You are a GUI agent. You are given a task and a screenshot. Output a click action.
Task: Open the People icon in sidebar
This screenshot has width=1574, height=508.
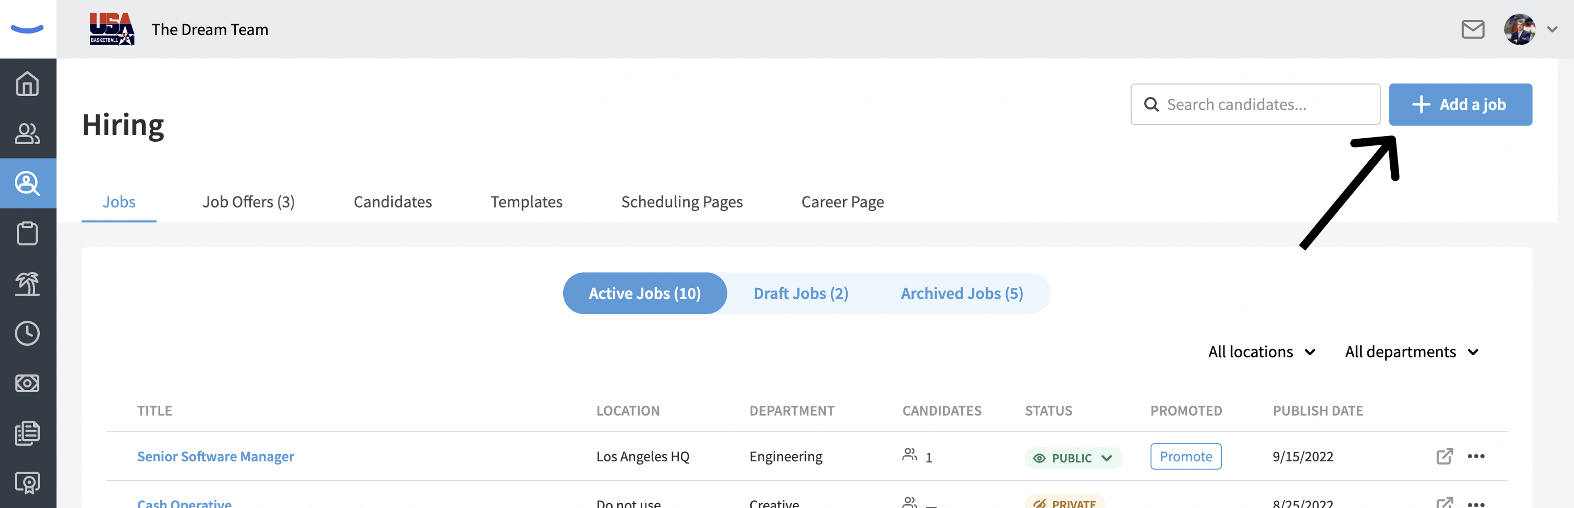(x=27, y=133)
